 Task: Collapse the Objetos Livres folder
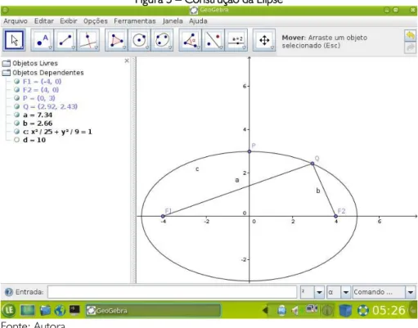click(x=6, y=63)
